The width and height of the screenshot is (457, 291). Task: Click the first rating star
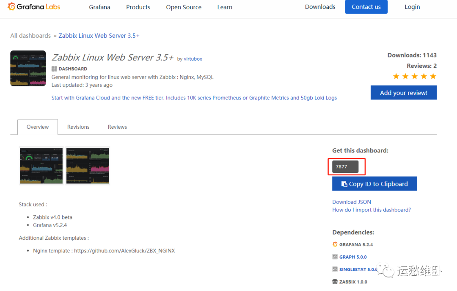click(x=396, y=77)
